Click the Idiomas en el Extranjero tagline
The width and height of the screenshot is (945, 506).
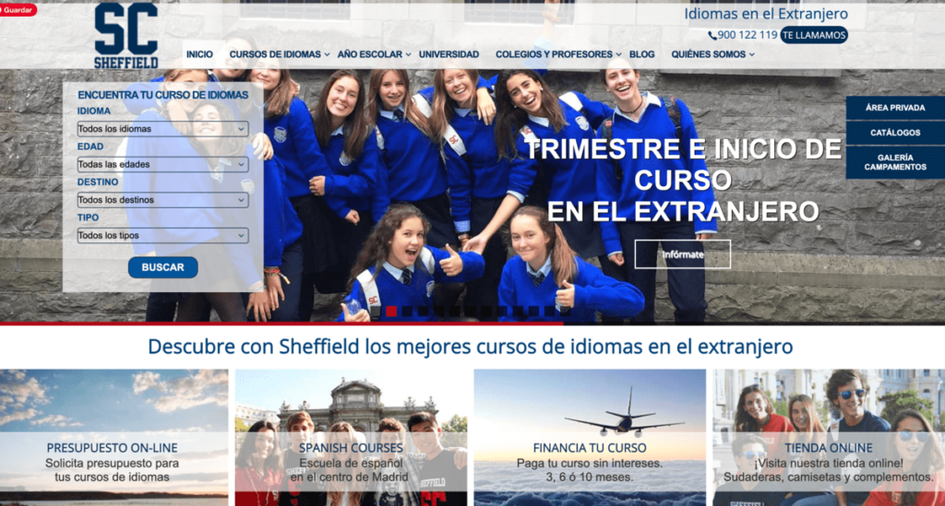coord(766,13)
